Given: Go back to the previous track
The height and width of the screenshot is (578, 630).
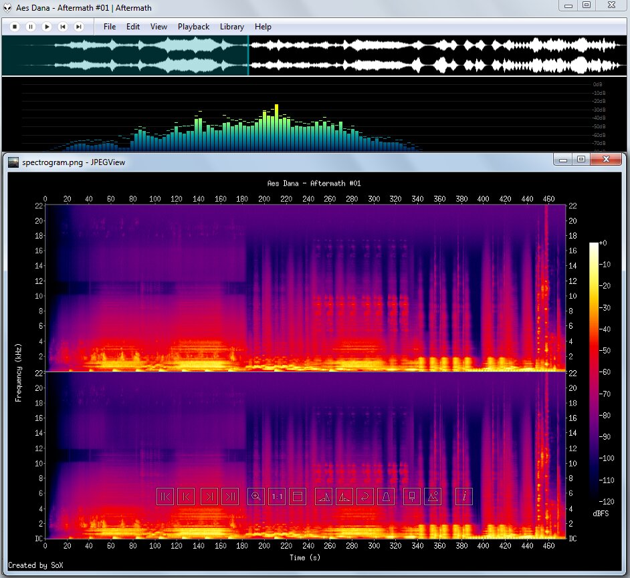Looking at the screenshot, I should tap(62, 27).
